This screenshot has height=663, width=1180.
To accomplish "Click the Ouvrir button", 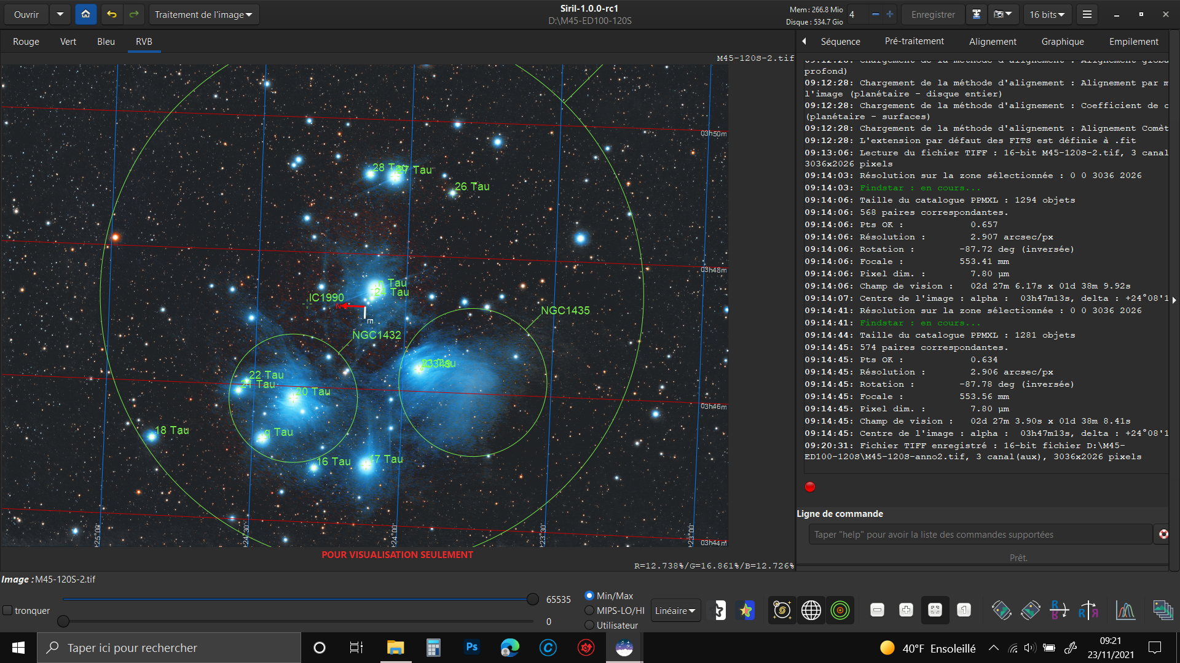I will (26, 14).
